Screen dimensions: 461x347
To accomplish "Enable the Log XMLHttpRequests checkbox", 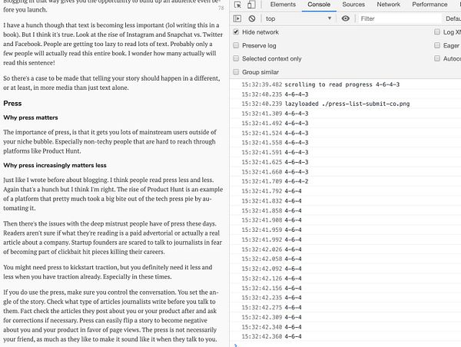I will [437, 31].
